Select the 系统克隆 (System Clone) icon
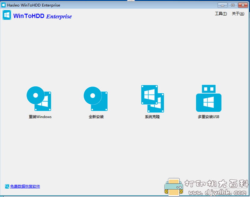This screenshot has width=250, height=197. point(152,99)
